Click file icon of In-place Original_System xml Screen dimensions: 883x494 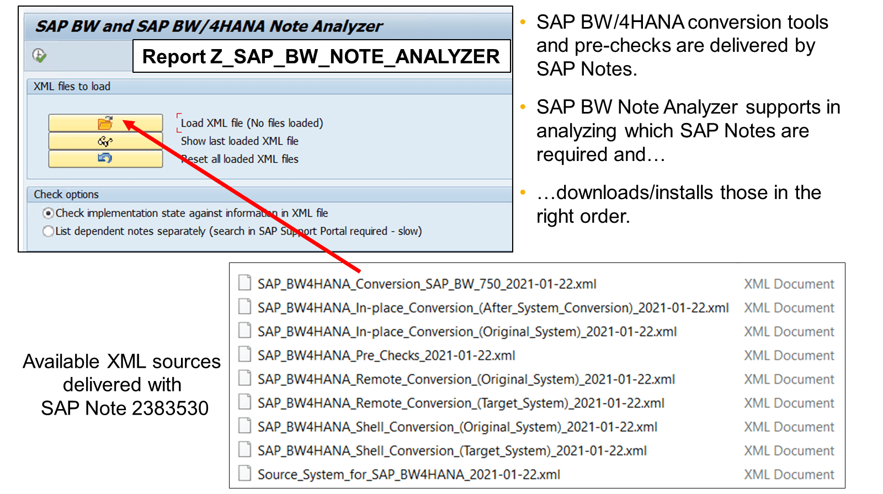coord(244,330)
